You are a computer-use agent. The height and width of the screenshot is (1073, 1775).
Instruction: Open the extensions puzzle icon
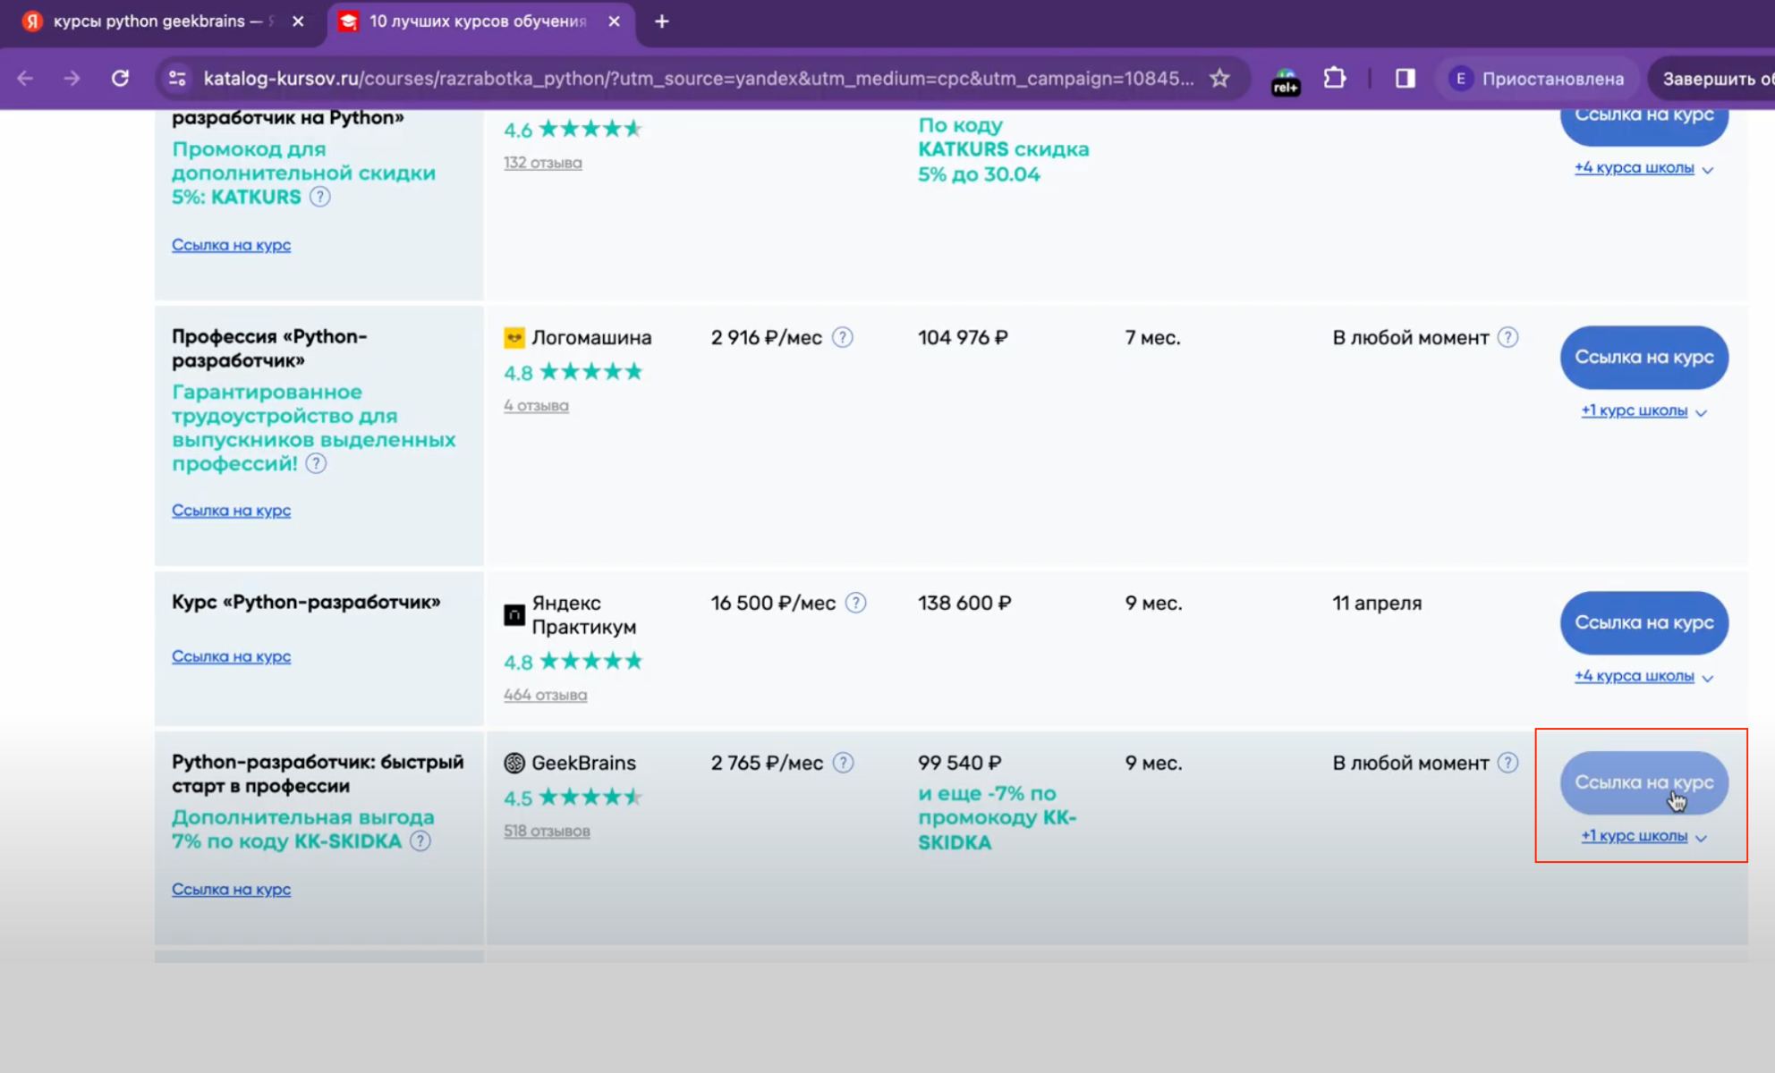point(1334,79)
